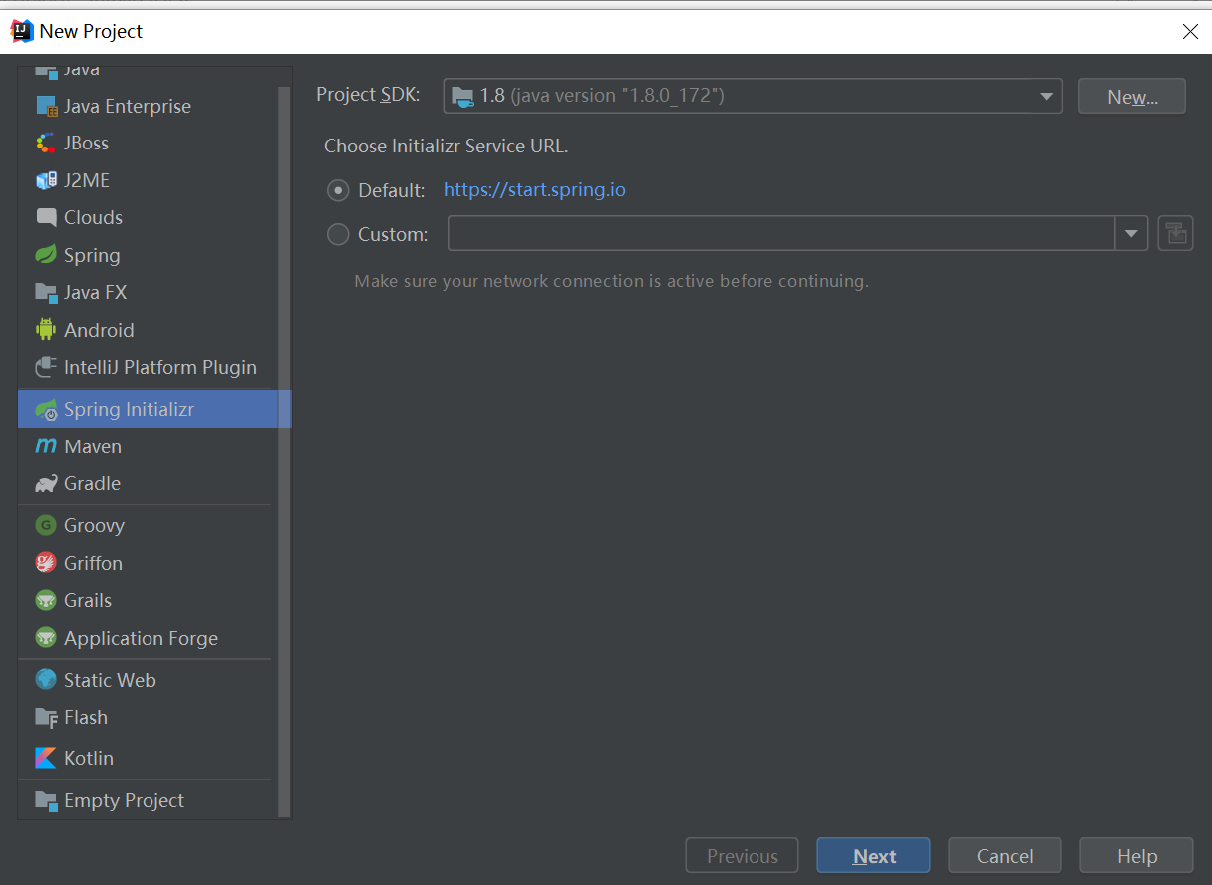
Task: Select IntelliJ Platform Plugin entry
Action: click(146, 367)
